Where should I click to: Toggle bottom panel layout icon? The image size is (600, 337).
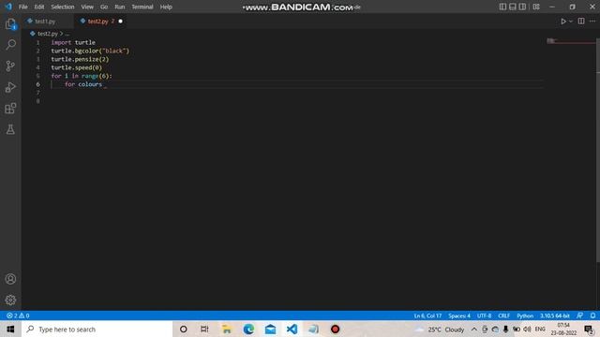coord(513,7)
